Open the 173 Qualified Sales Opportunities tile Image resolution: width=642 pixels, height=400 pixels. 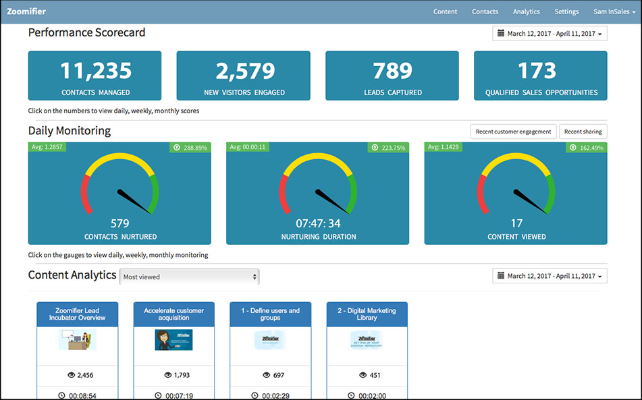(x=540, y=76)
